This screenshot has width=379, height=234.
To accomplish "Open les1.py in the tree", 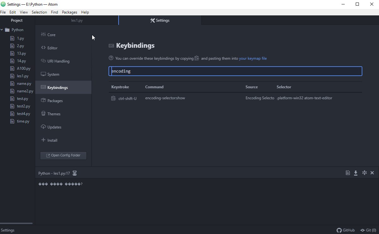I will click(23, 76).
